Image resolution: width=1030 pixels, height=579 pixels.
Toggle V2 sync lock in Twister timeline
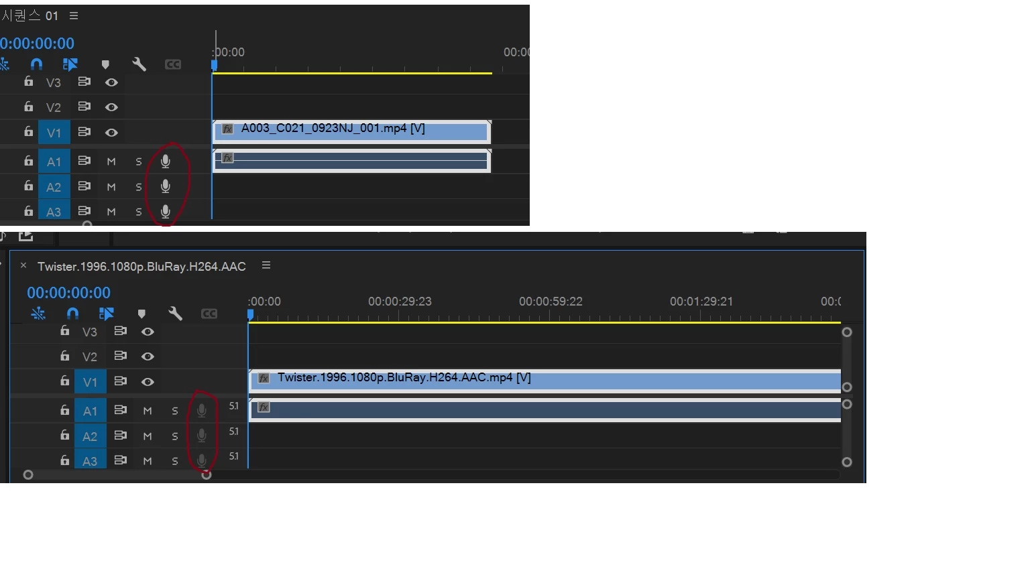[x=120, y=356]
